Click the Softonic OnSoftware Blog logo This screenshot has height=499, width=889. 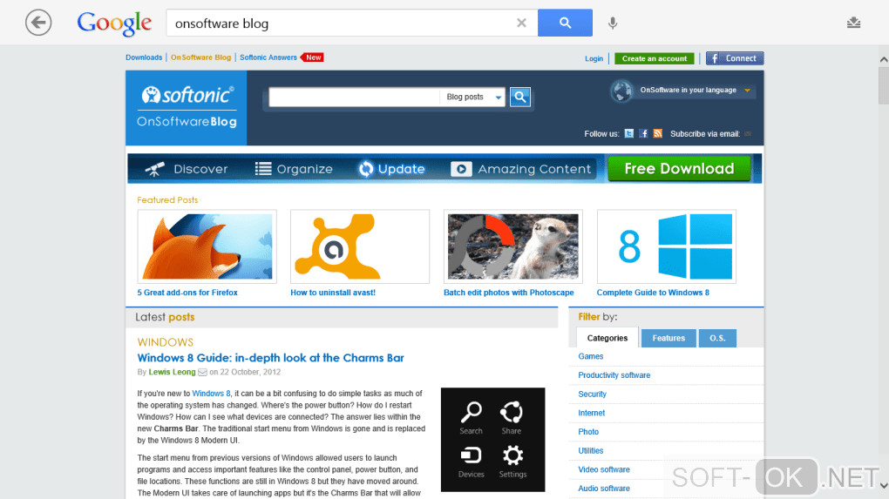[x=186, y=108]
